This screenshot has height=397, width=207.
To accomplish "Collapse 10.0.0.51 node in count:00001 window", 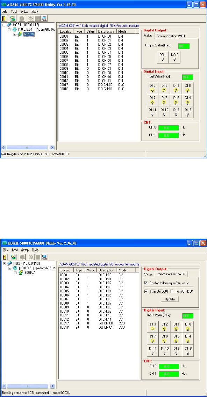I will click(10, 30).
